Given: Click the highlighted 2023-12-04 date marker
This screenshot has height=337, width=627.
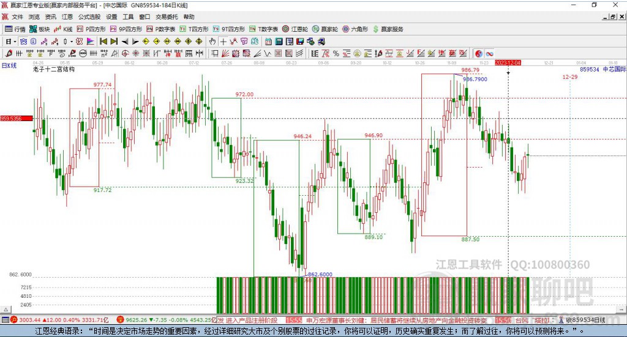Looking at the screenshot, I should click(508, 62).
